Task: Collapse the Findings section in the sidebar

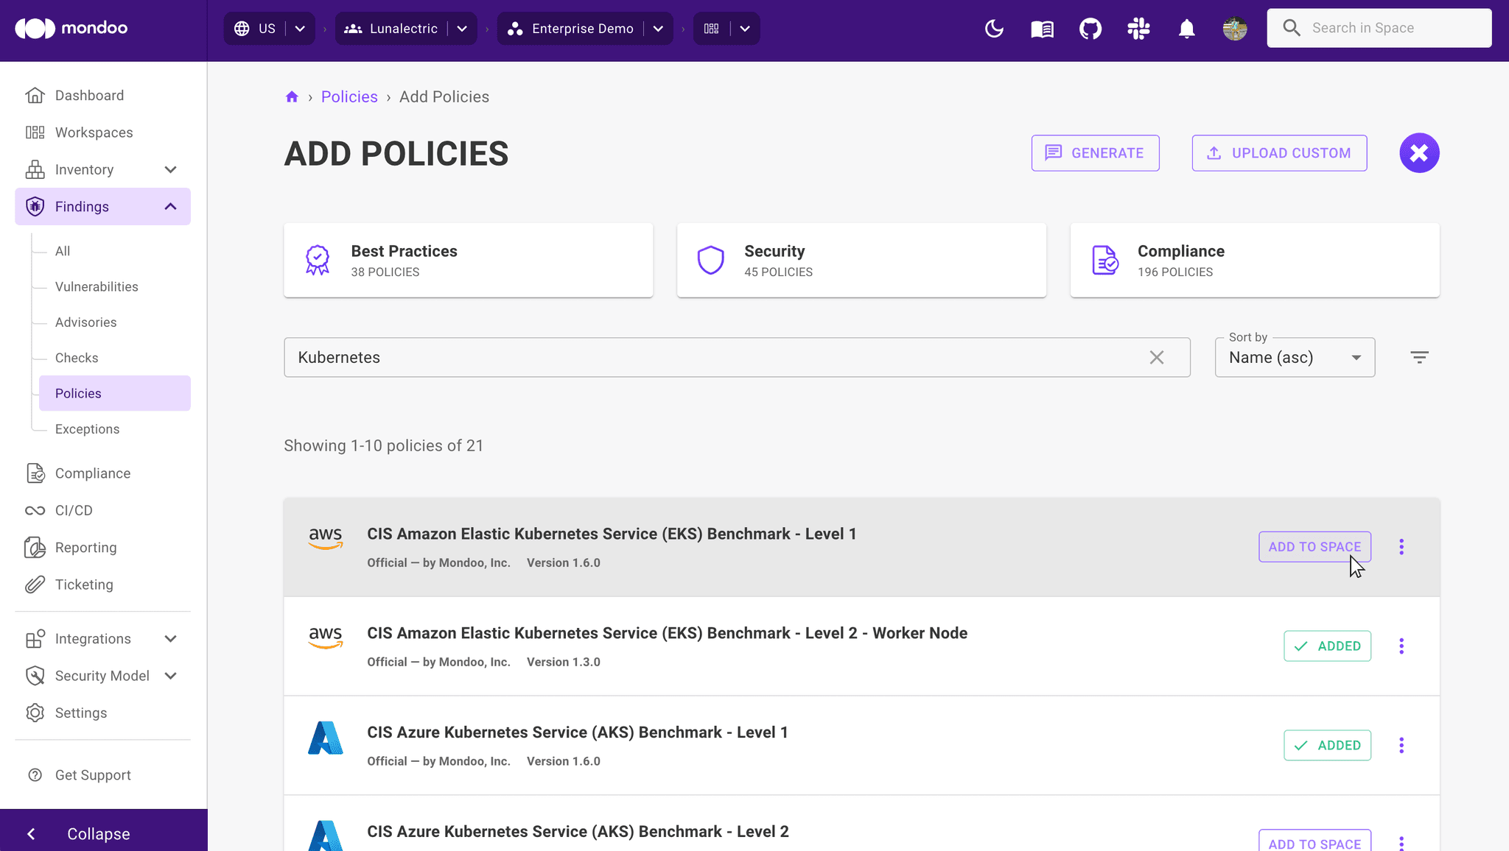Action: 170,206
